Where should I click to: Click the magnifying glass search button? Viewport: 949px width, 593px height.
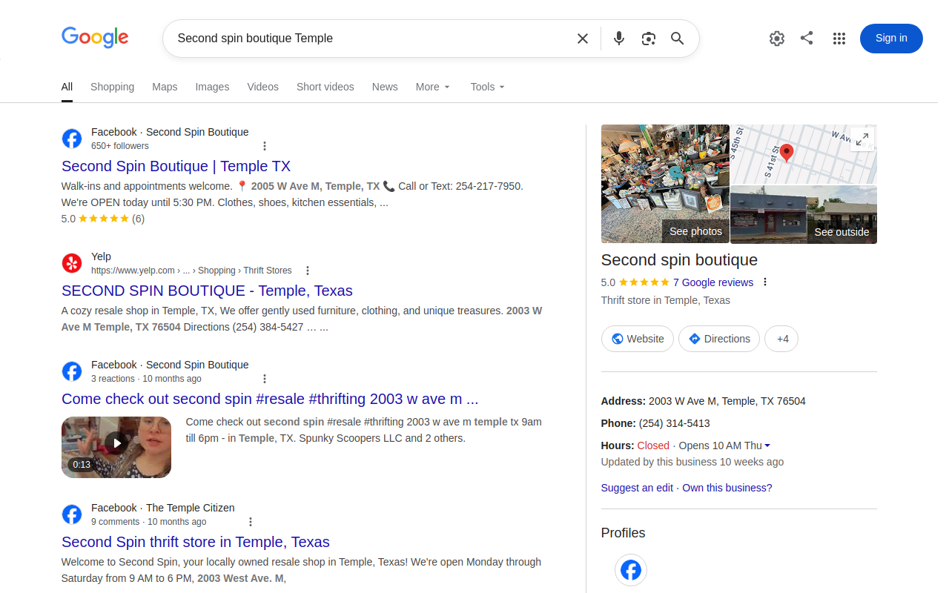(677, 39)
